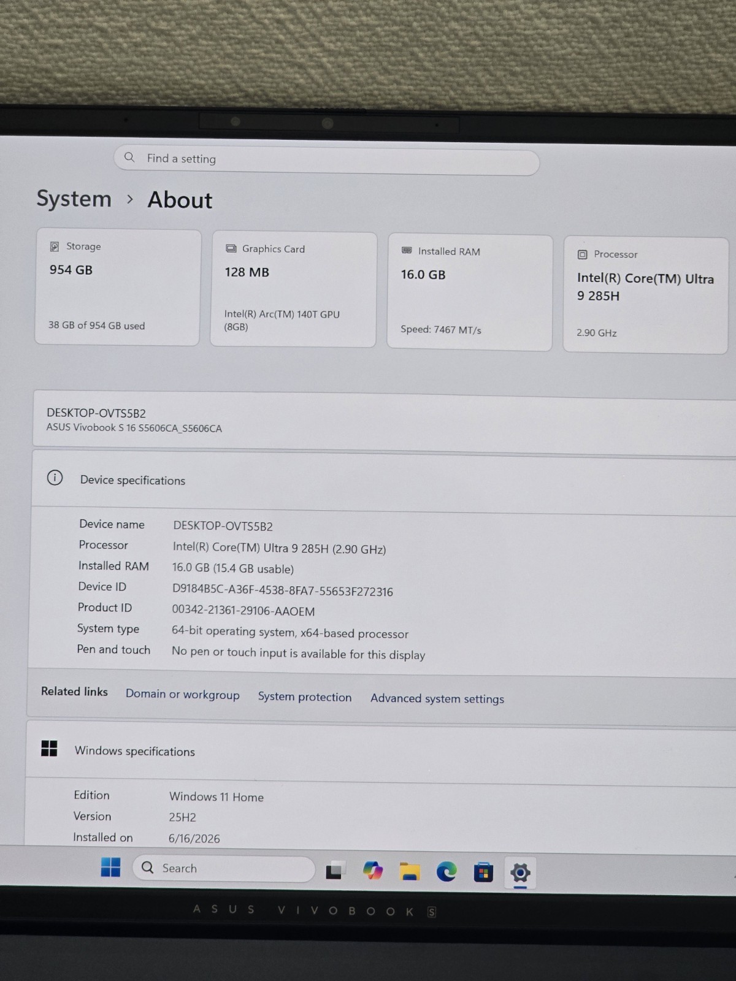Open System protection link

(x=305, y=697)
